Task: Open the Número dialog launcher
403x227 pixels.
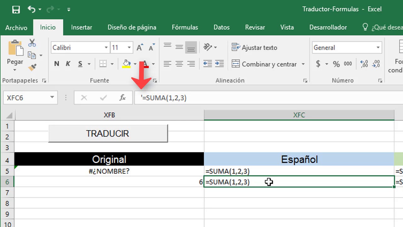Action: (x=380, y=81)
